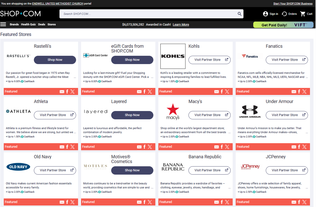
Task: Visit Macy's partner store
Action: (209, 115)
